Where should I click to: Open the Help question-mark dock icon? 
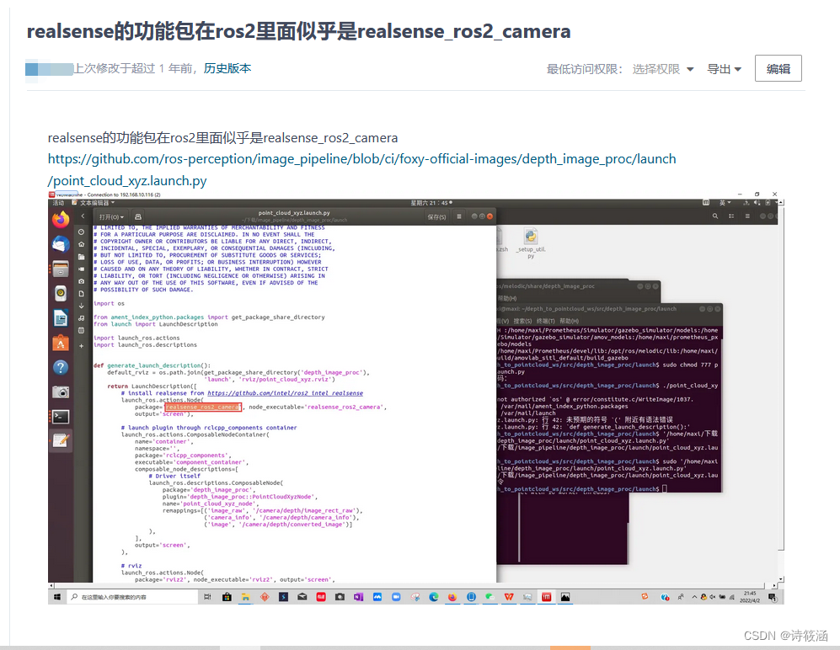tap(61, 367)
